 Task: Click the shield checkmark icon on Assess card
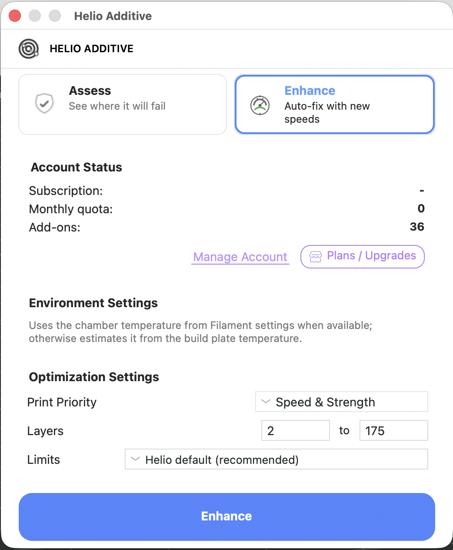coord(44,104)
